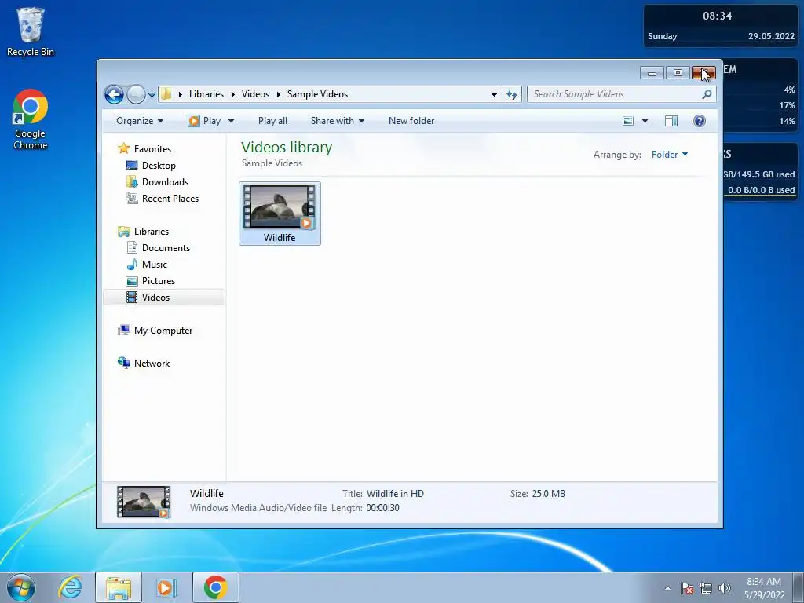Click the taskbar clock showing 8:34 AM

pyautogui.click(x=764, y=588)
